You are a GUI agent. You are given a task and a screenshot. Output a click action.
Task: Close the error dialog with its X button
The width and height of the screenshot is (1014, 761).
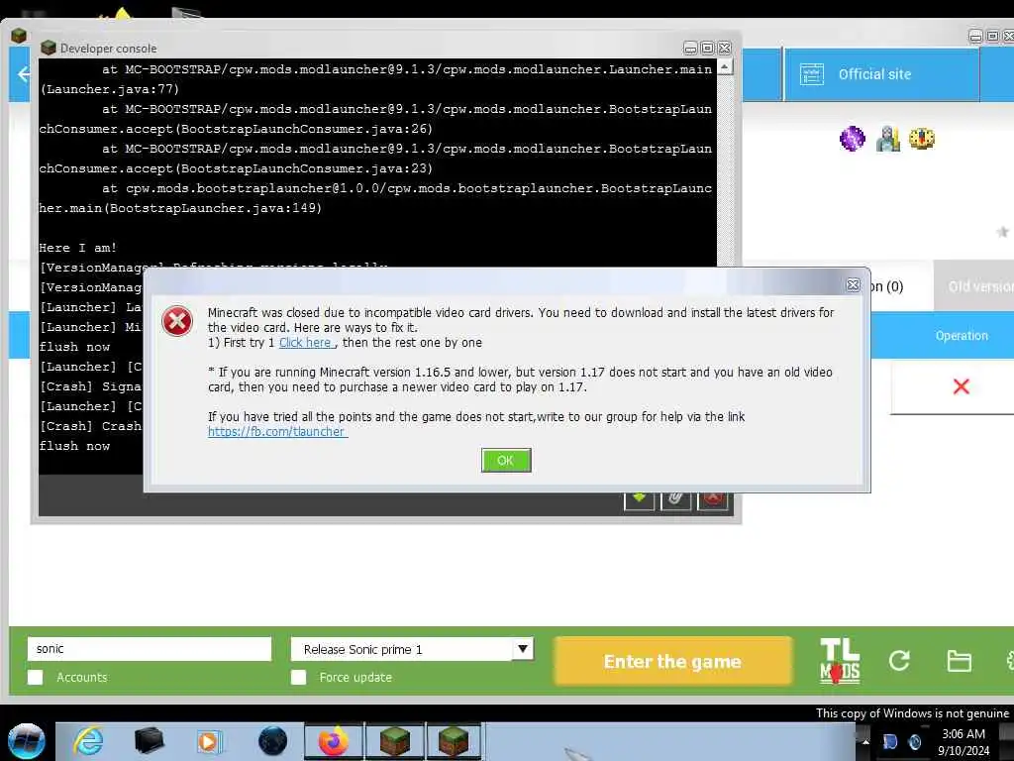coord(853,284)
